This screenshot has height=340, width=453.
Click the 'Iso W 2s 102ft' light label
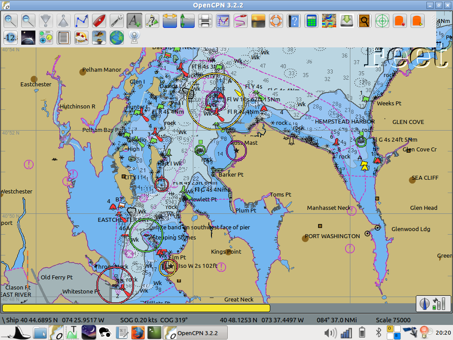click(x=198, y=266)
